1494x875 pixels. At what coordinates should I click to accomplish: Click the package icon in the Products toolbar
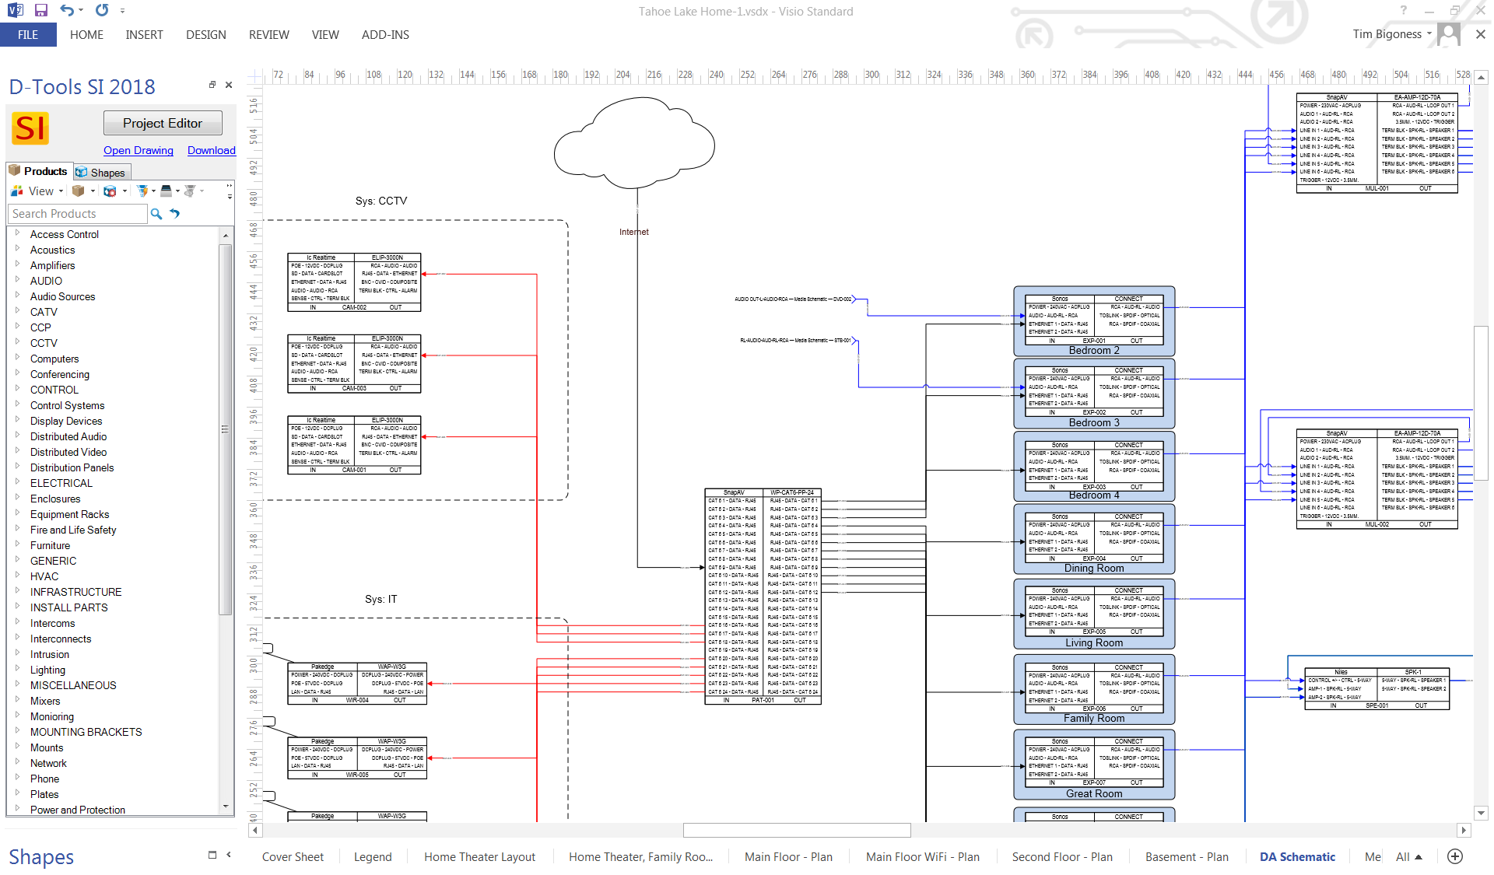click(x=78, y=191)
